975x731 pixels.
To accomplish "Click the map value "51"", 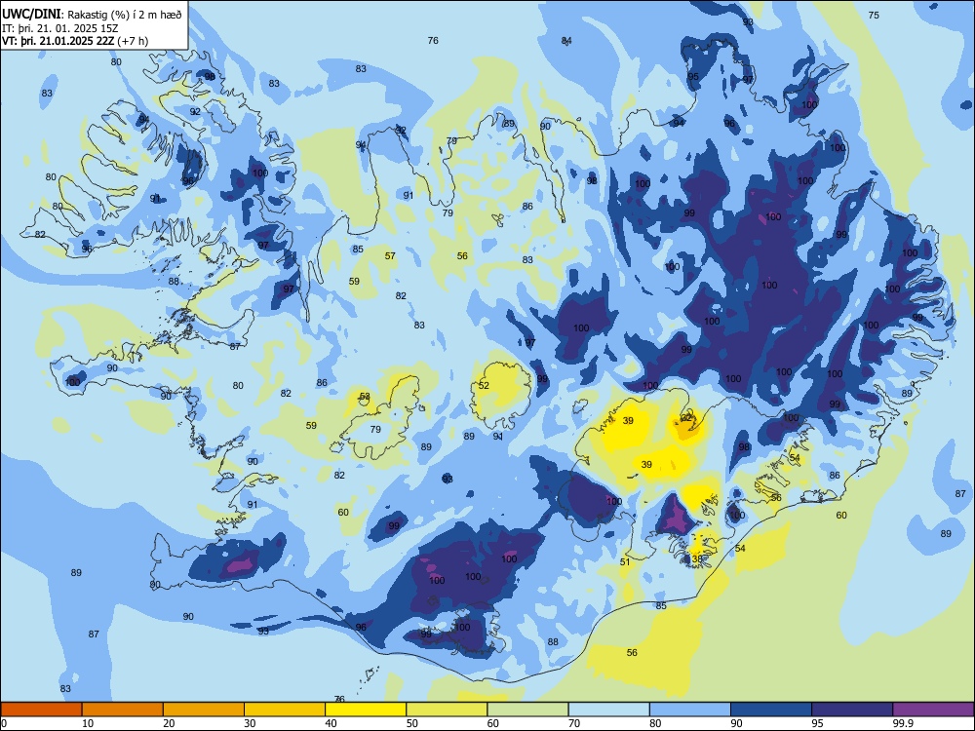I will [x=625, y=562].
